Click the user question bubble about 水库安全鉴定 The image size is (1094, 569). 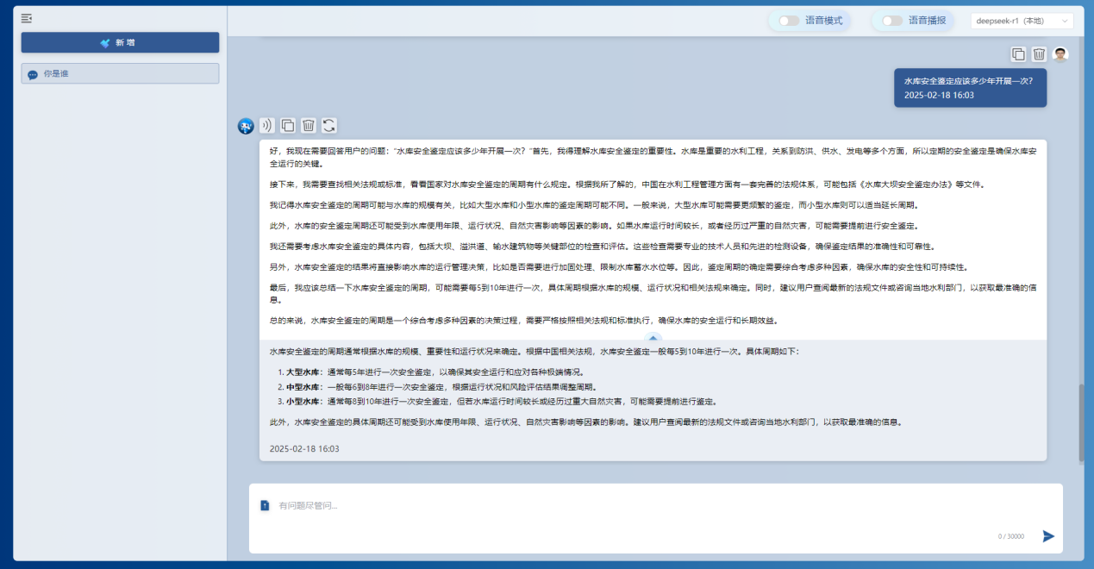pos(970,88)
